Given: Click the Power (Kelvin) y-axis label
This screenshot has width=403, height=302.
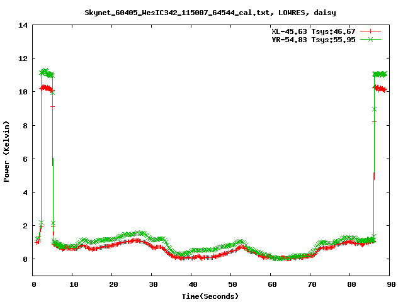Looking at the screenshot, I should coord(6,152).
